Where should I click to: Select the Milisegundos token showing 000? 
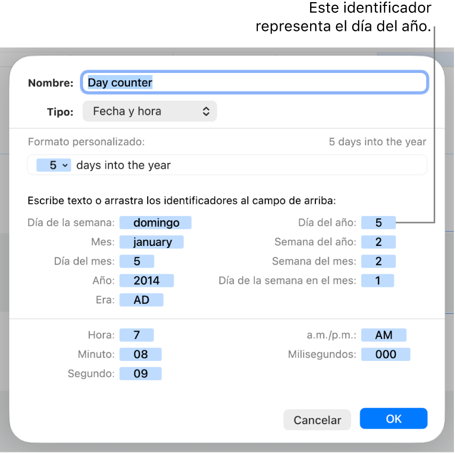pos(386,354)
